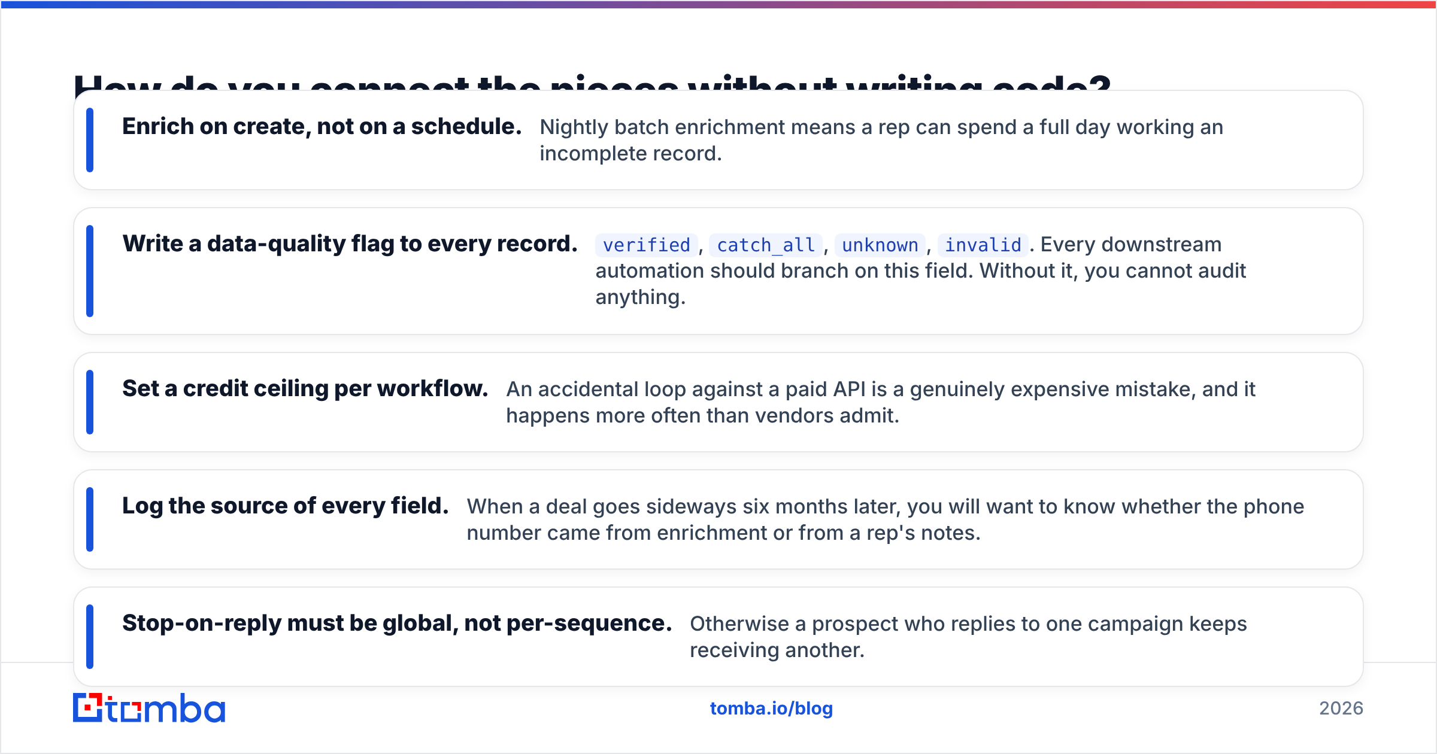Image resolution: width=1437 pixels, height=754 pixels.
Task: Click 'Write a data-quality flag' heading
Action: click(350, 244)
